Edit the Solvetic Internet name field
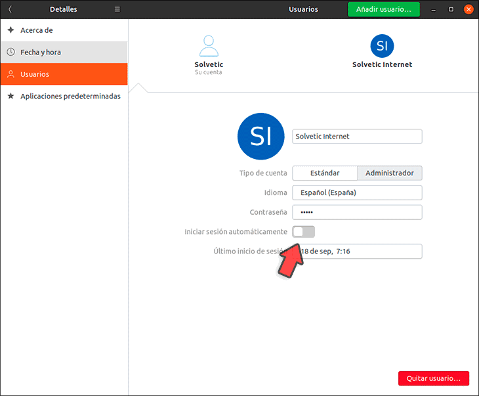Viewport: 479px width, 396px height. tap(357, 137)
